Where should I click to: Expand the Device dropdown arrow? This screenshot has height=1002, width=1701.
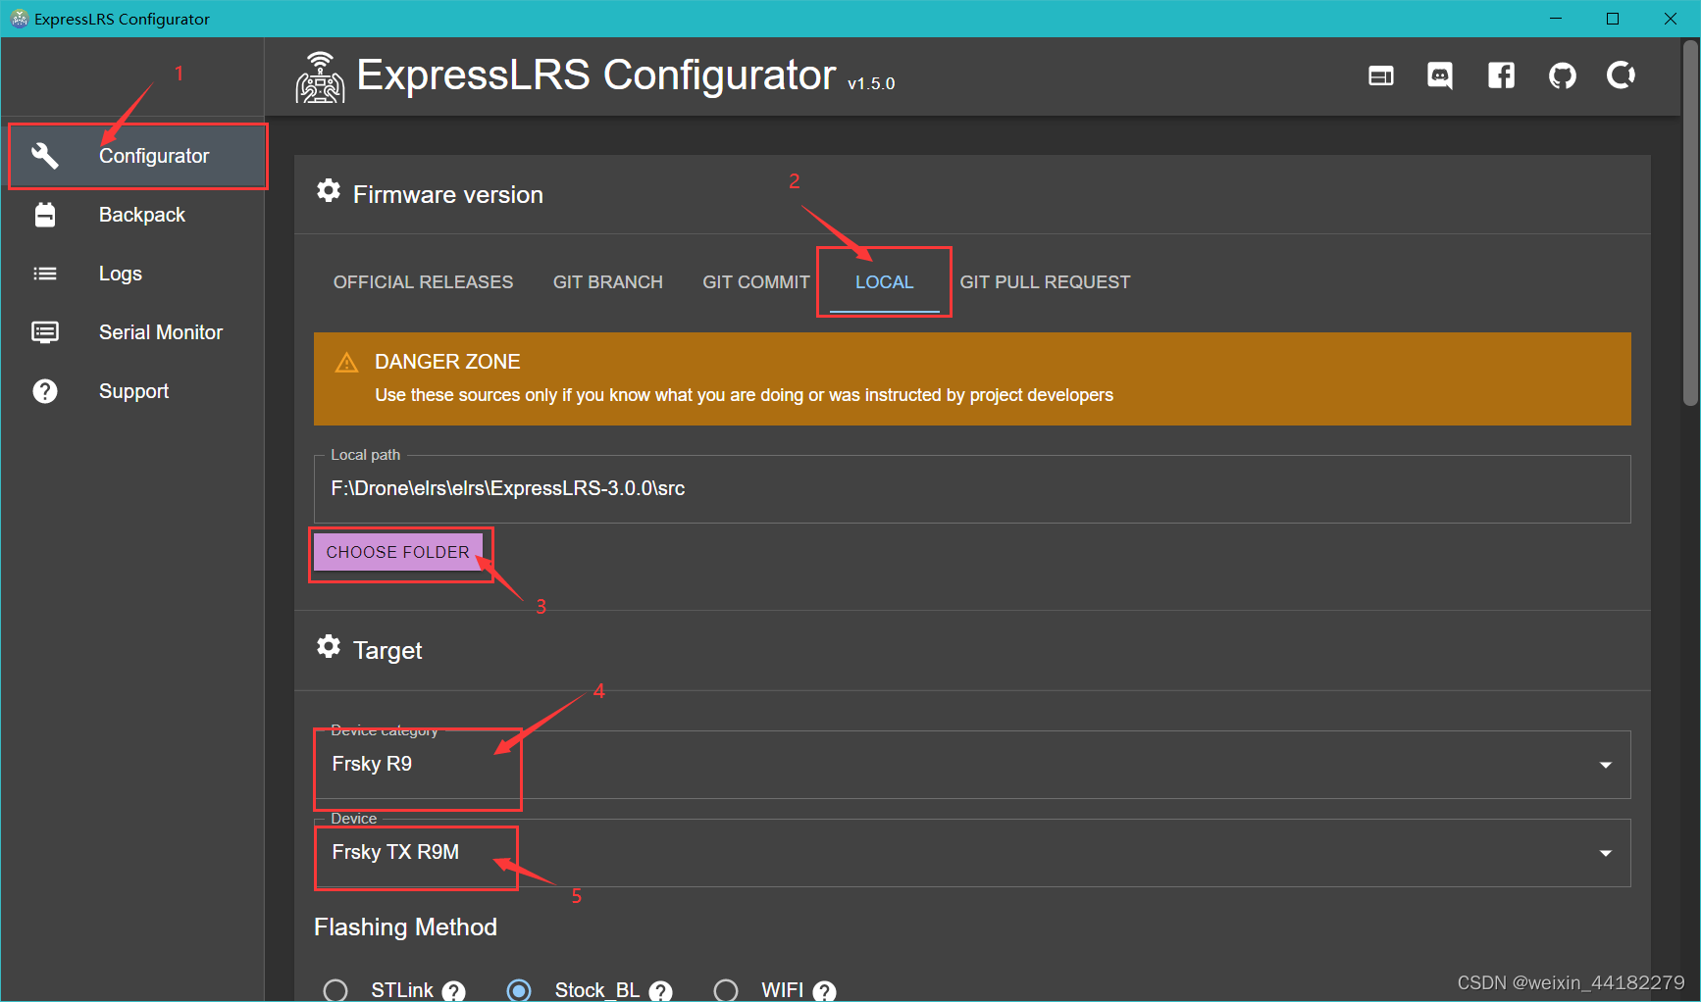[1606, 853]
